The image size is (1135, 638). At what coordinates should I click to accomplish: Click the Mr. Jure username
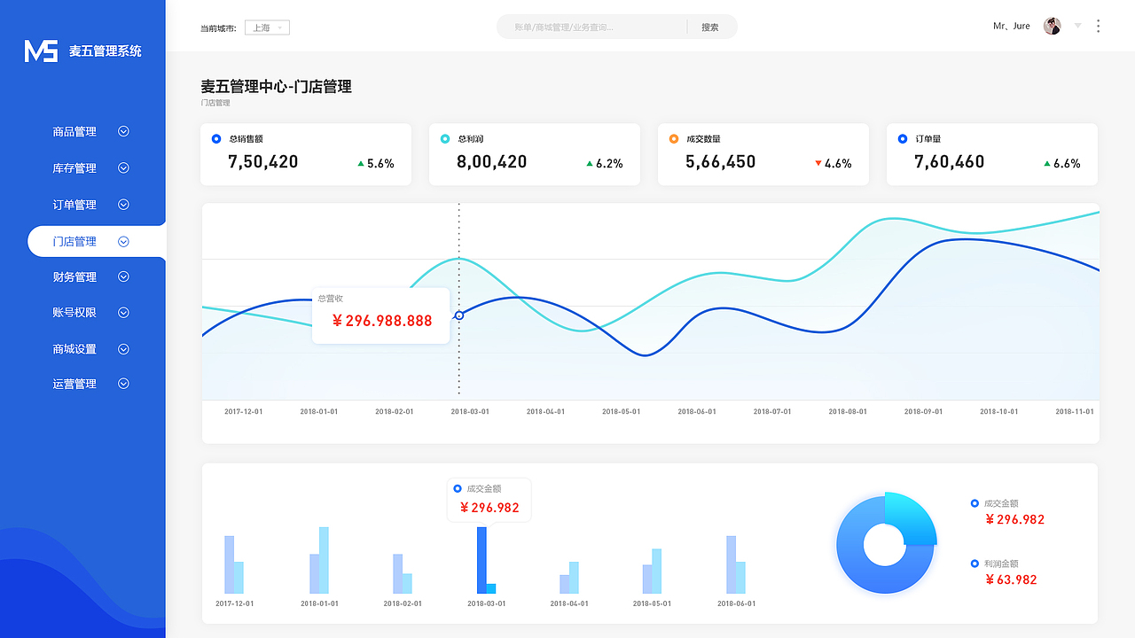1012,27
